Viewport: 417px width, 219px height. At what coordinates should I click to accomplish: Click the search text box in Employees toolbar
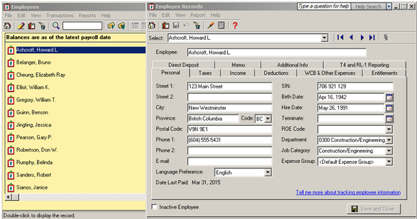pyautogui.click(x=82, y=26)
